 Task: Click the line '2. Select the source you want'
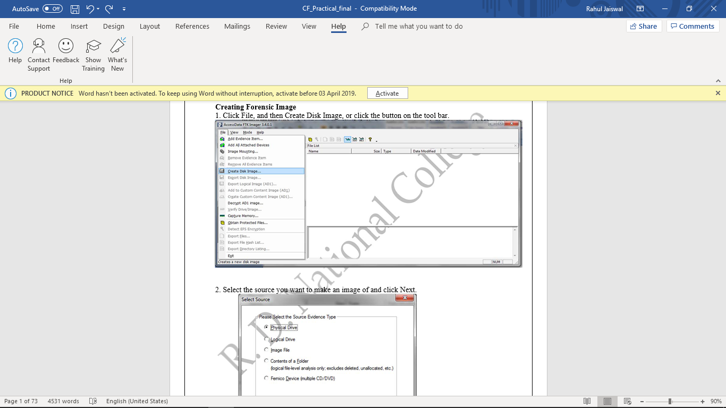click(x=316, y=290)
